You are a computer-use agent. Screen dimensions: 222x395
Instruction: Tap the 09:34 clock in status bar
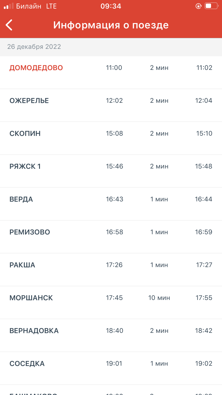coord(111,6)
